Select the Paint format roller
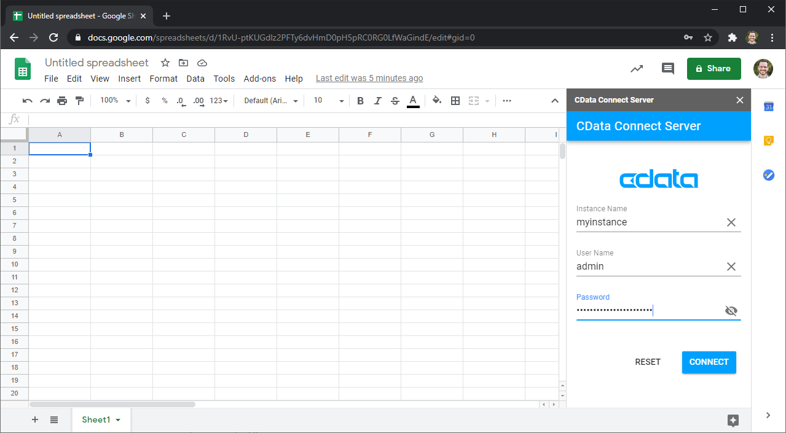 [79, 101]
